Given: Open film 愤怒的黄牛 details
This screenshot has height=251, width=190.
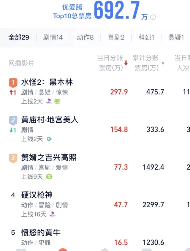Looking at the screenshot, I should (41, 232).
